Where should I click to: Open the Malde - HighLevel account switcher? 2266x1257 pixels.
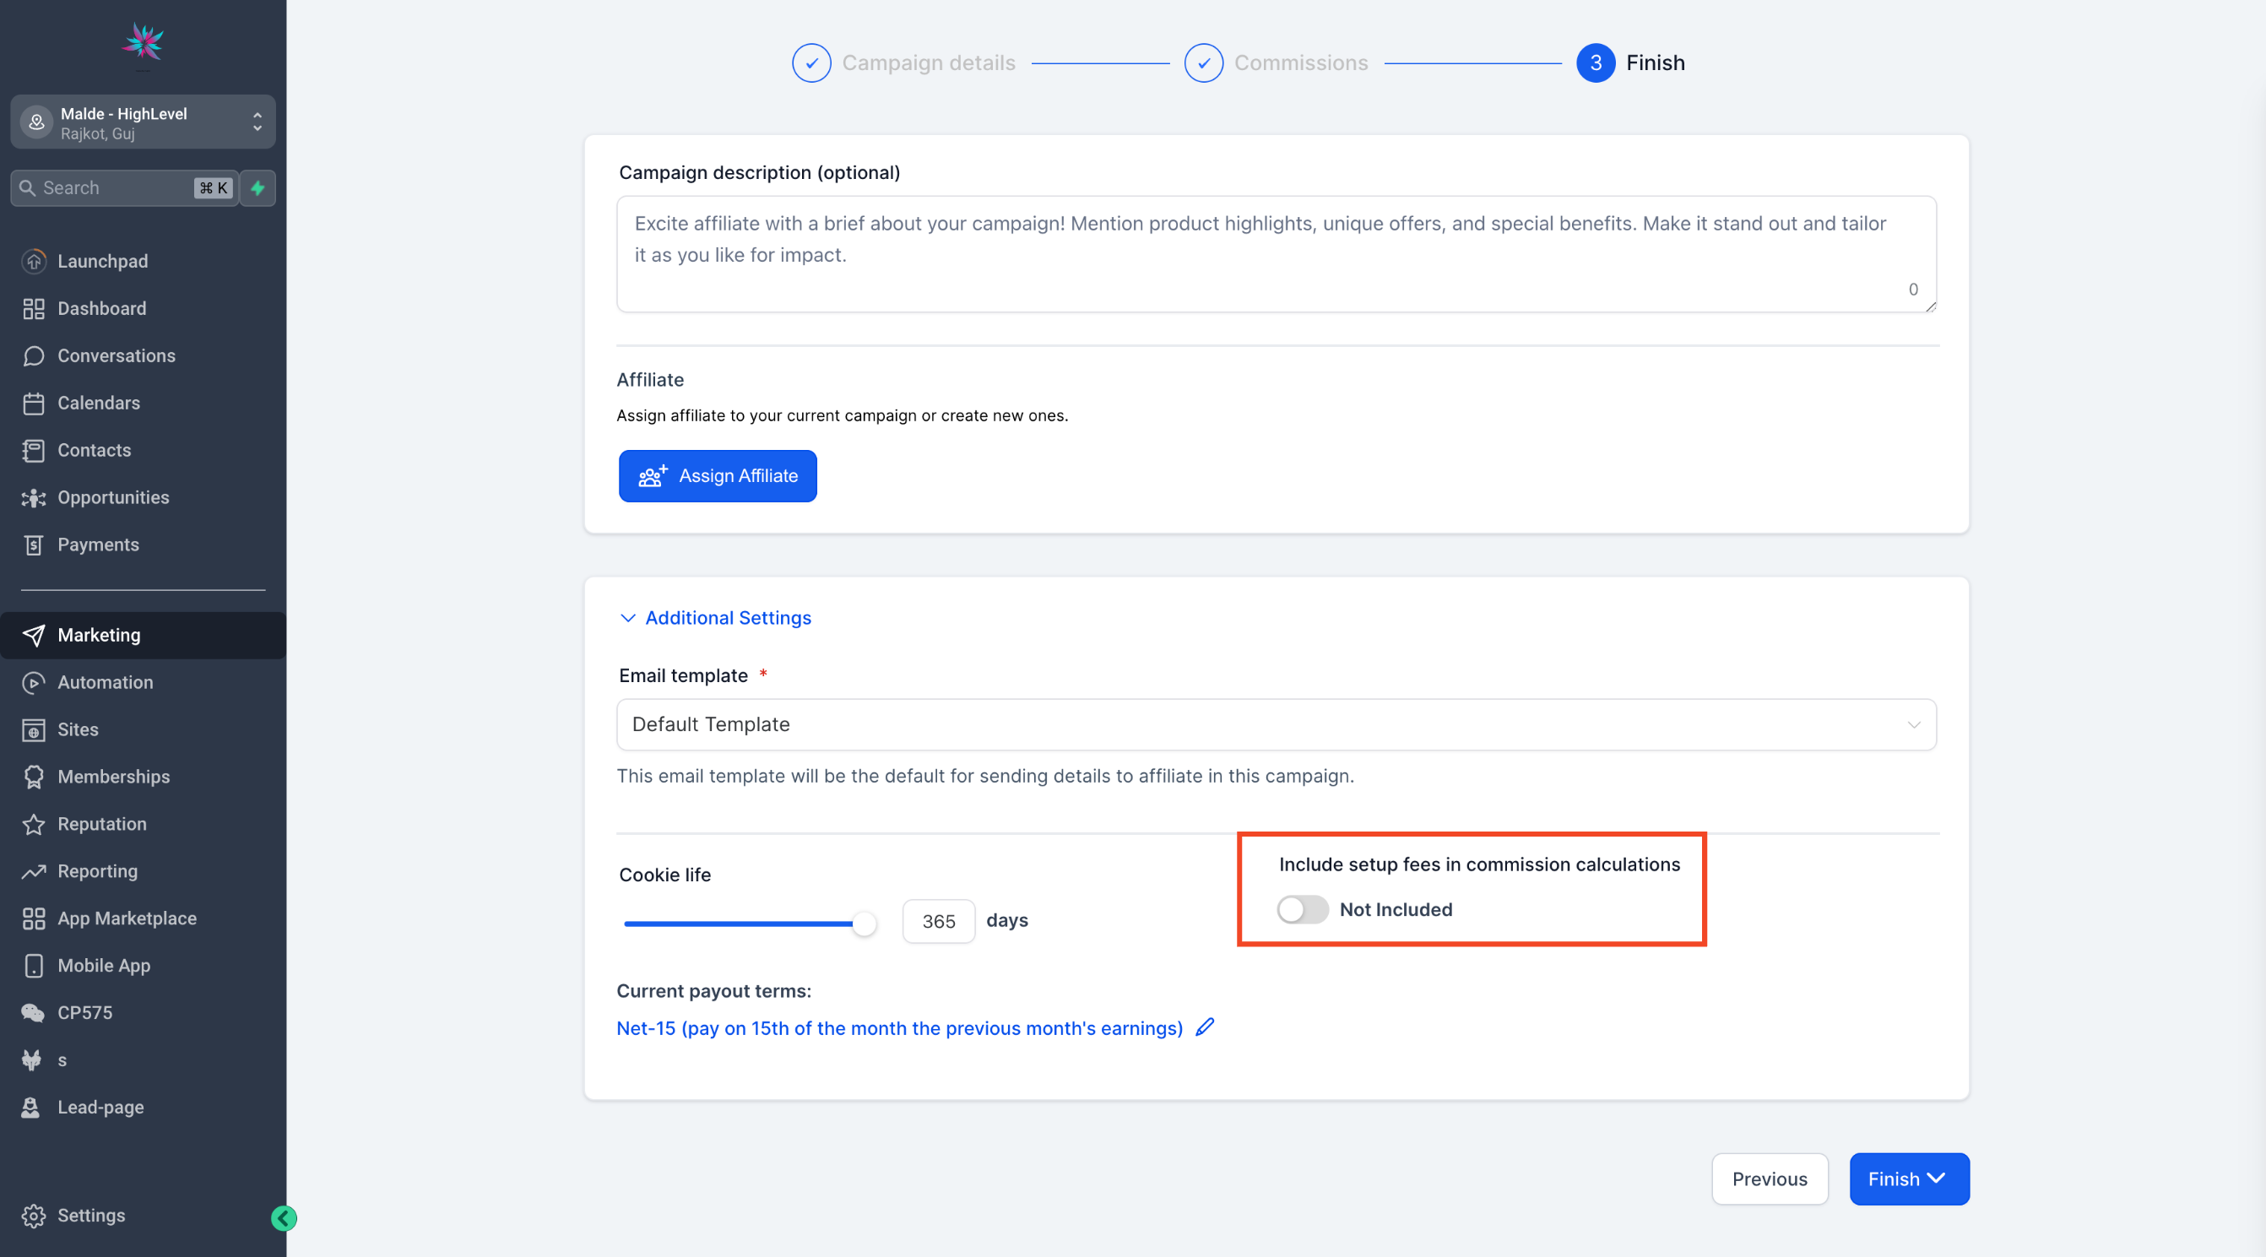point(143,122)
